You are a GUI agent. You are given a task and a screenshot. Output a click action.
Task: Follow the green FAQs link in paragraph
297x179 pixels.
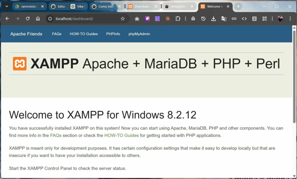click(x=56, y=136)
